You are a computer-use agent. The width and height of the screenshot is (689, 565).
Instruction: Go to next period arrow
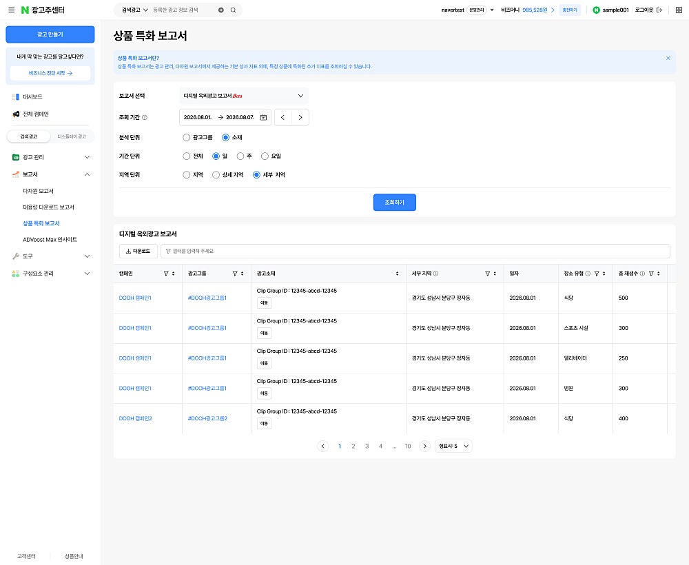(x=300, y=117)
